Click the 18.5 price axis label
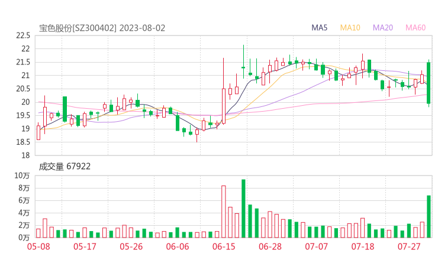The height and width of the screenshot is (260, 438). point(23,142)
